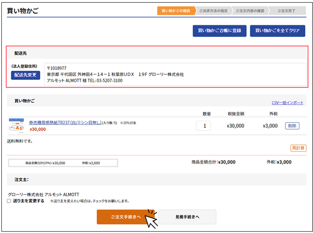Click the 配送先変更 button
The height and width of the screenshot is (233, 313).
25,75
